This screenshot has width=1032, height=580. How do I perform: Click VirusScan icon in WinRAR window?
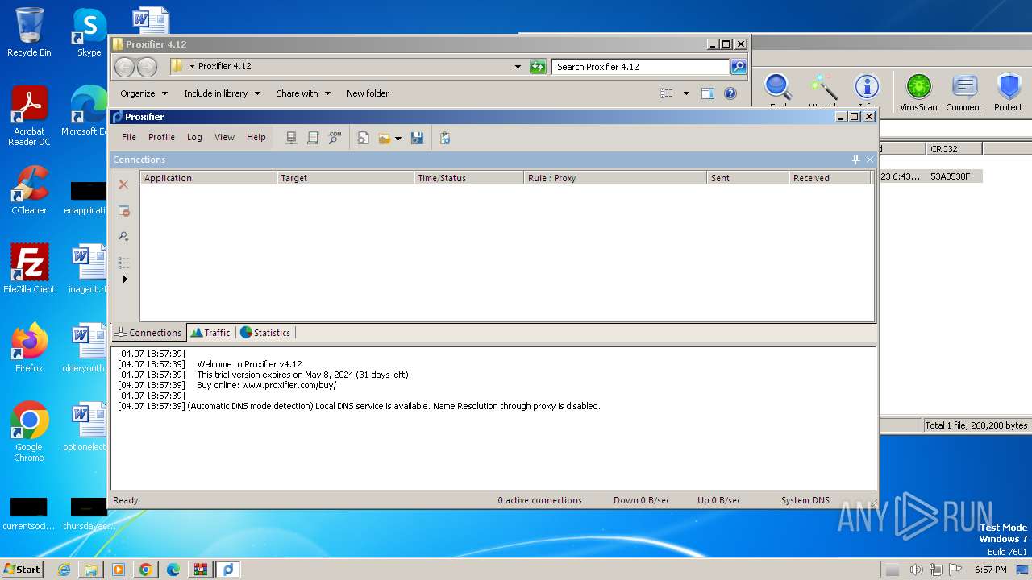(x=918, y=92)
